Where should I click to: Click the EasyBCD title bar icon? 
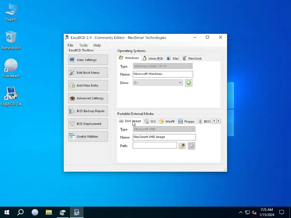point(67,37)
